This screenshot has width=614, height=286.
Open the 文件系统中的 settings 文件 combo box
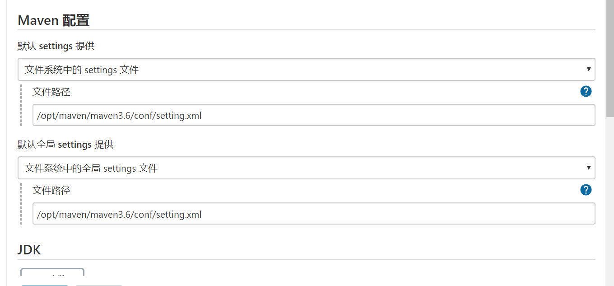tap(306, 70)
